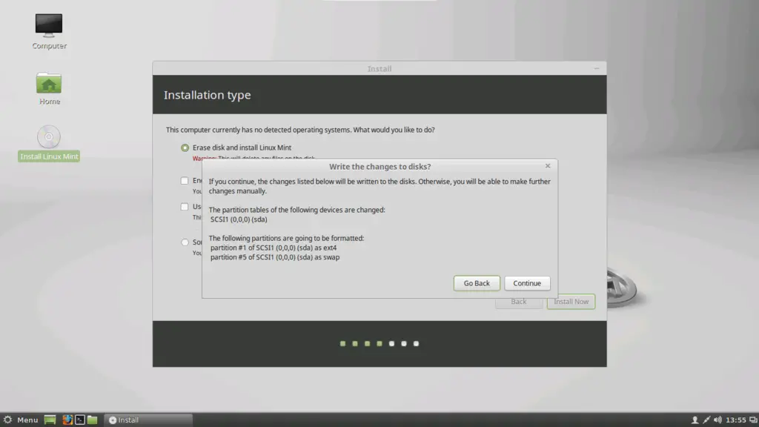The width and height of the screenshot is (759, 427).
Task: Minimize the Install window
Action: 597,68
